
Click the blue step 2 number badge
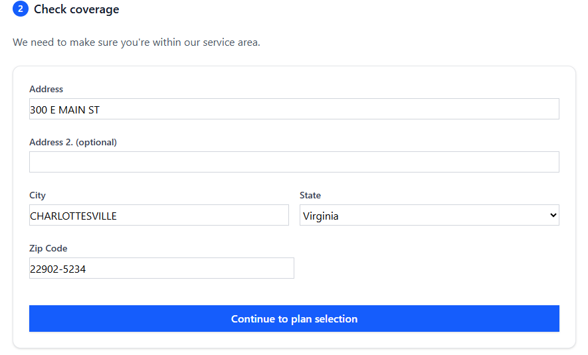(x=21, y=9)
